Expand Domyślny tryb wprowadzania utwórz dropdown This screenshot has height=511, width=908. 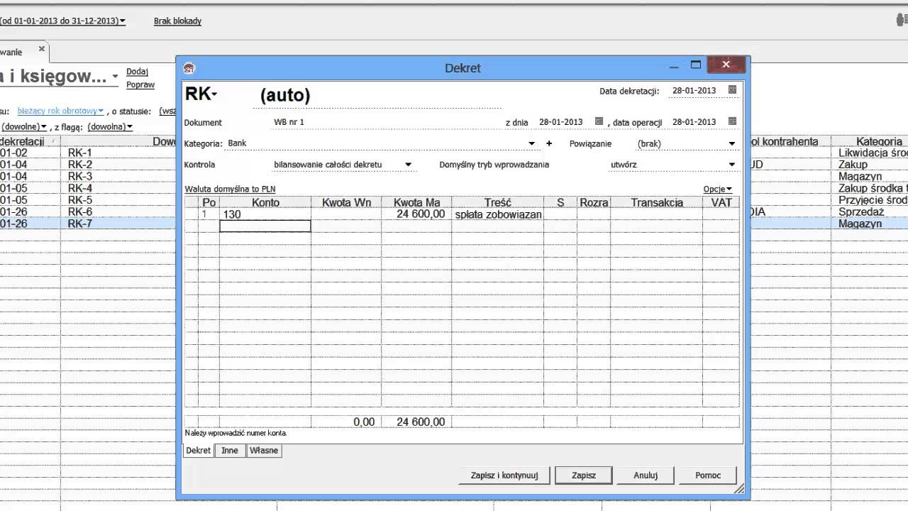(x=732, y=165)
